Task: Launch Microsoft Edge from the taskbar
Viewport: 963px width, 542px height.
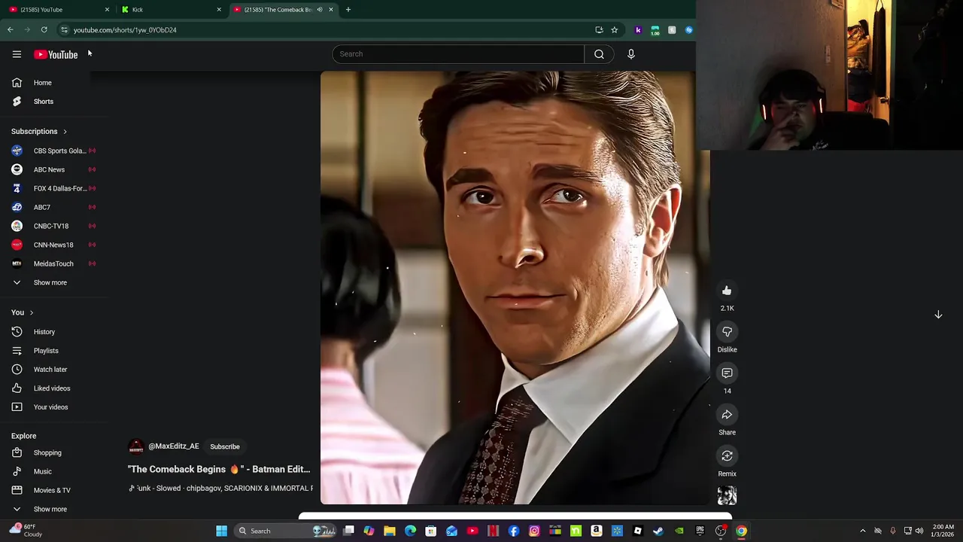Action: (x=410, y=531)
